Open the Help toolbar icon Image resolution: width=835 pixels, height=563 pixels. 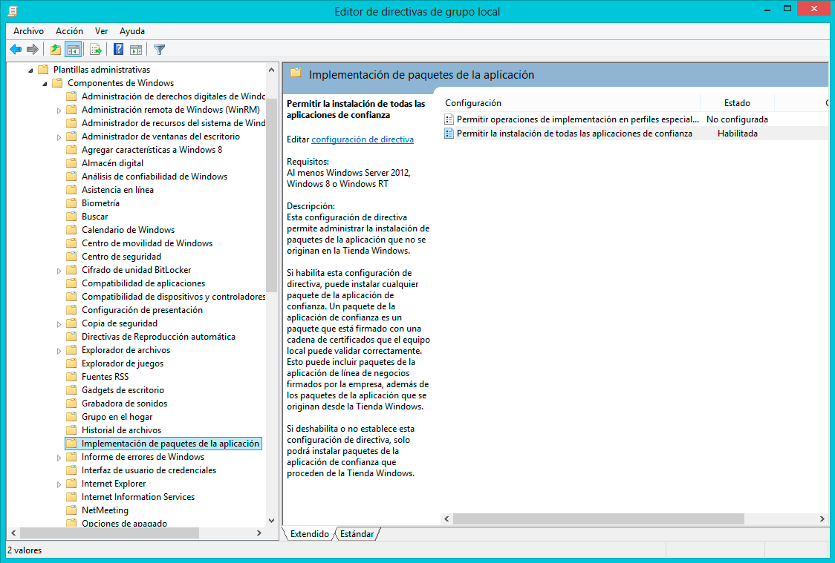coord(118,50)
